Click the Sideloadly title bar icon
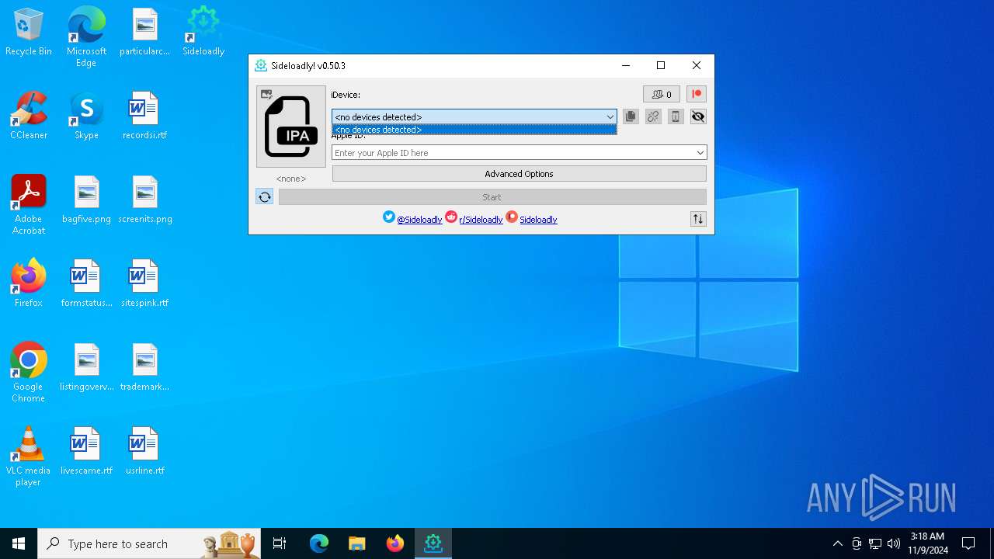Viewport: 994px width, 559px height. tap(261, 66)
